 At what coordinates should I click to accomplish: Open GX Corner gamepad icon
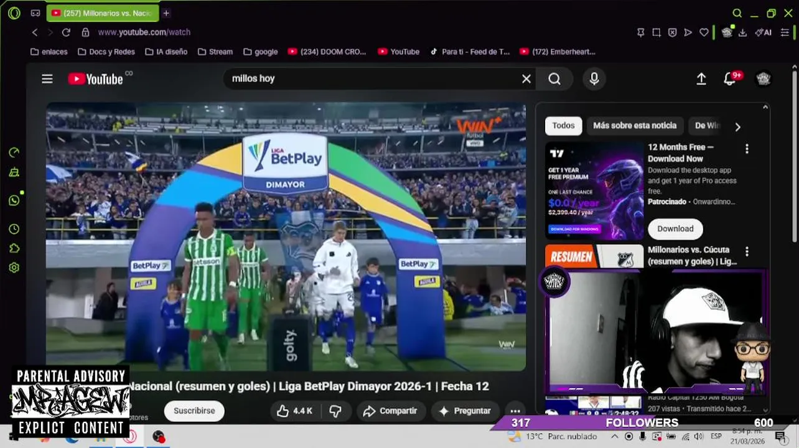click(x=35, y=13)
